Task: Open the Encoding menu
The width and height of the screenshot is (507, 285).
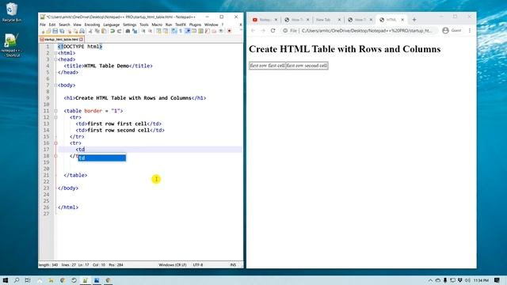Action: (92, 25)
